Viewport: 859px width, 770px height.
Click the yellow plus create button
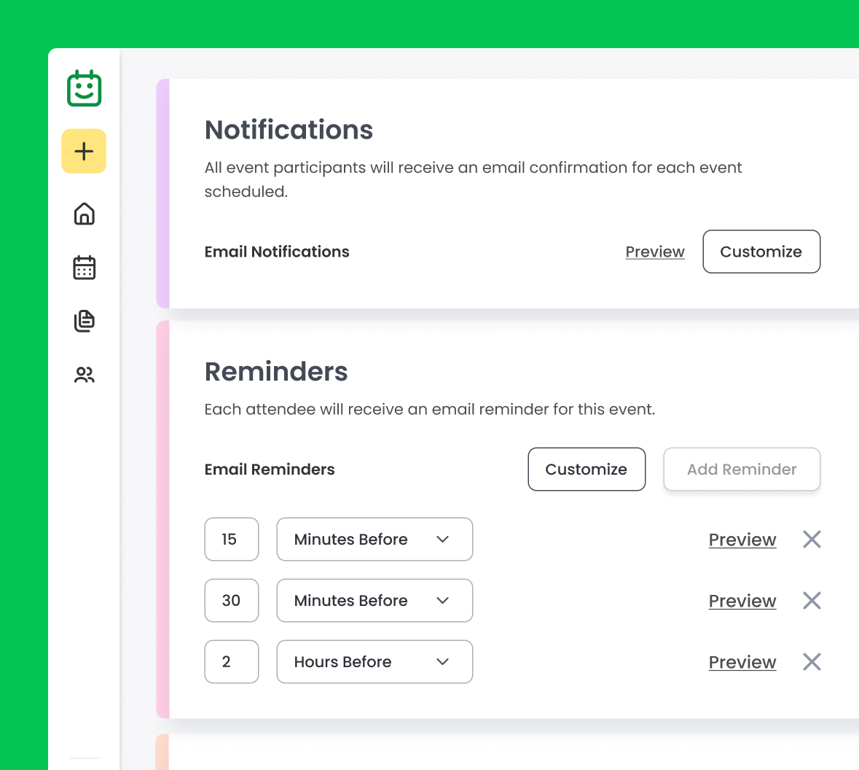click(84, 152)
